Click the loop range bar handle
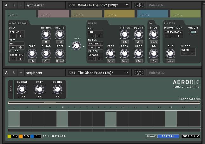 pos(50,102)
